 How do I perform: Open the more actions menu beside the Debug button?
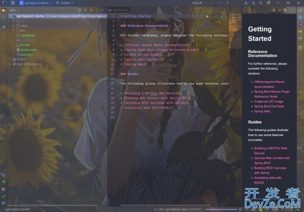point(227,3)
